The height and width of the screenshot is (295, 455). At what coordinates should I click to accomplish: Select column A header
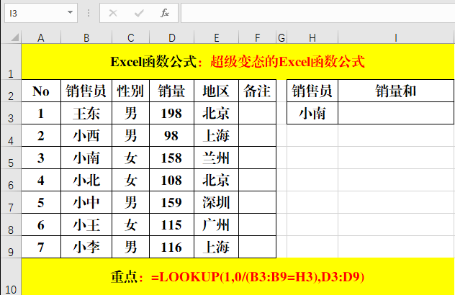coord(41,37)
